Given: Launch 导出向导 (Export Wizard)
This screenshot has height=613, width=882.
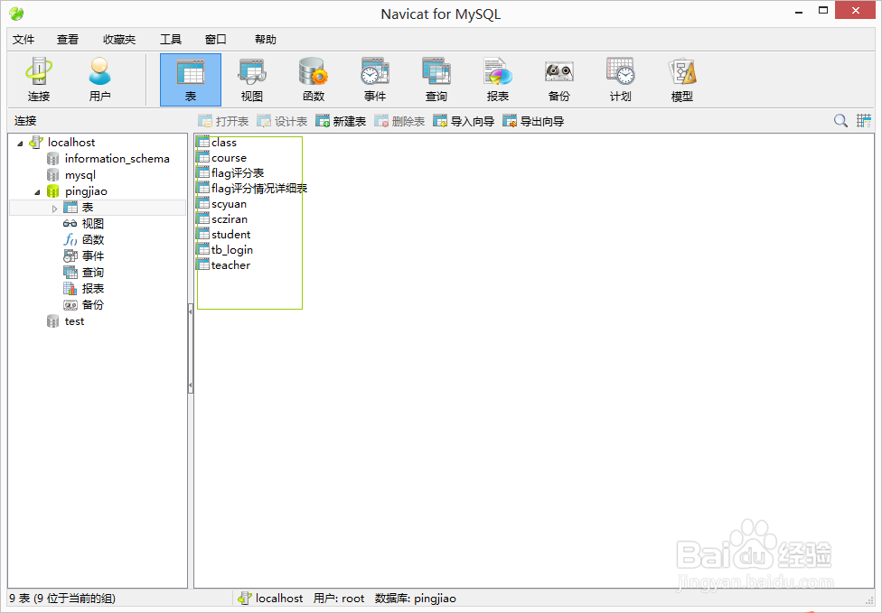Looking at the screenshot, I should click(533, 121).
